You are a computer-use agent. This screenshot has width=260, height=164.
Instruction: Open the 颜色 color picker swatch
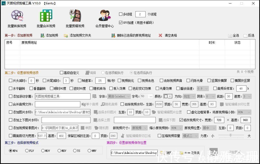(x=168, y=96)
